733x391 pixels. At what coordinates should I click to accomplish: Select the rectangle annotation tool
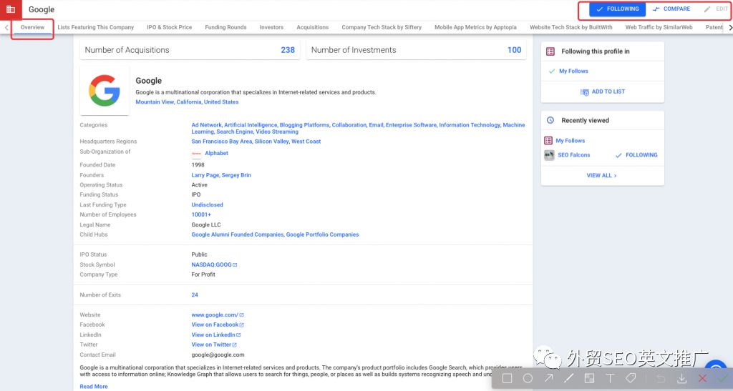tap(507, 378)
